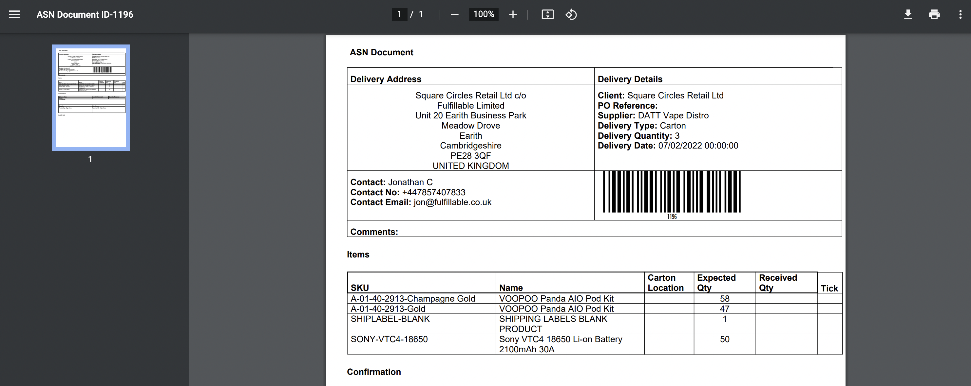Click the ASN Document ID-1196 title
The height and width of the screenshot is (386, 971).
(x=85, y=14)
